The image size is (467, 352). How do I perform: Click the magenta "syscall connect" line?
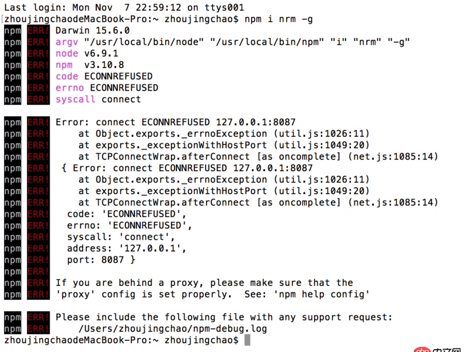tap(98, 99)
